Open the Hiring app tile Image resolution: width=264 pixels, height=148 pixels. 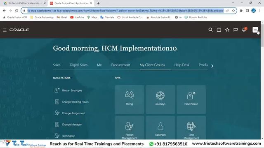[130, 99]
